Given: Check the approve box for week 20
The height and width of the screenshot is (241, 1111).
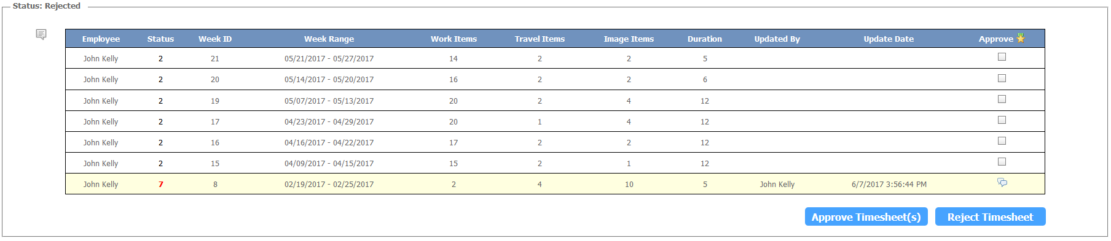Looking at the screenshot, I should 1002,78.
